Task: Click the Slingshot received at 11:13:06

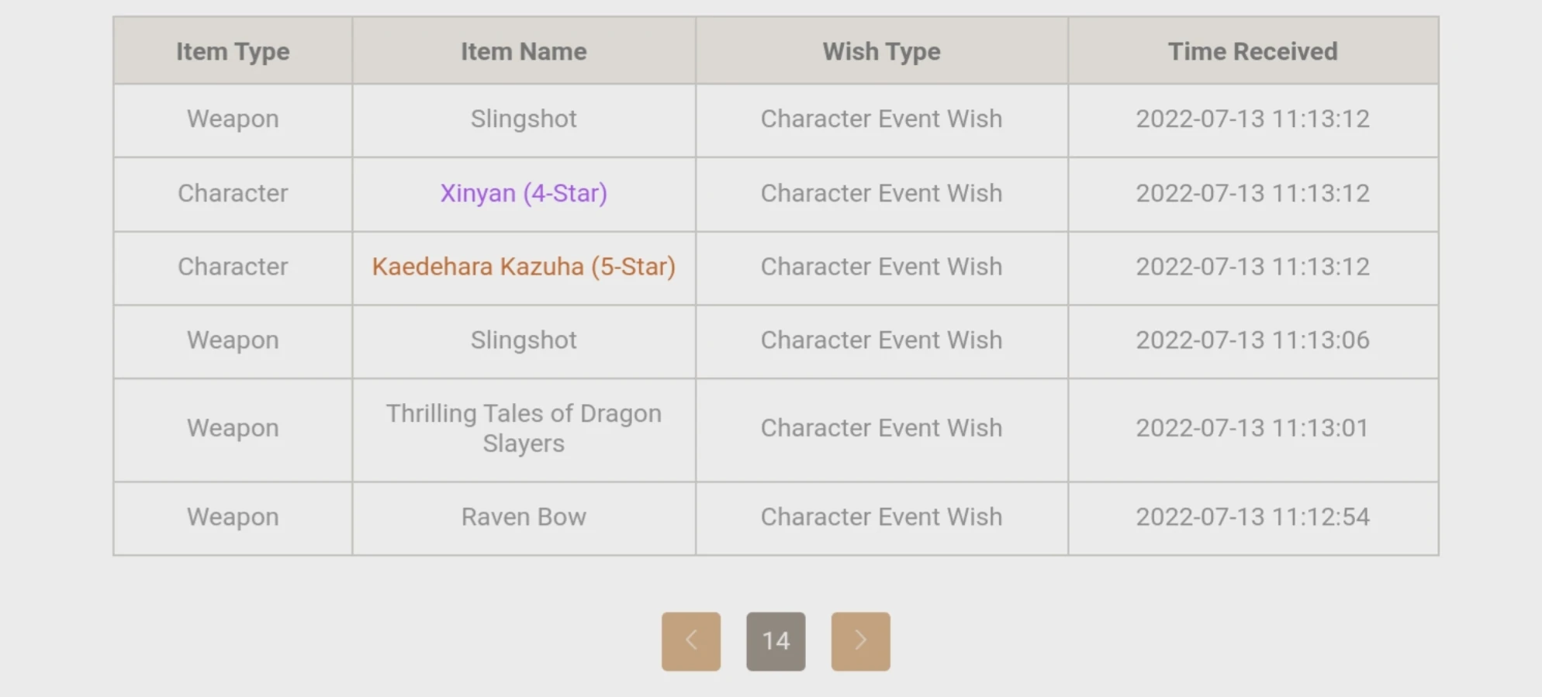Action: (524, 340)
